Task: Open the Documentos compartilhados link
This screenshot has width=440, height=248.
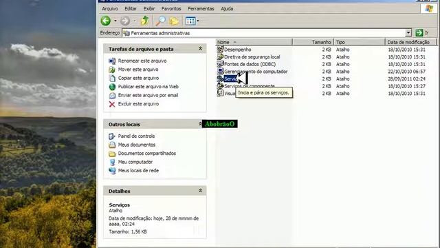Action: tap(147, 154)
